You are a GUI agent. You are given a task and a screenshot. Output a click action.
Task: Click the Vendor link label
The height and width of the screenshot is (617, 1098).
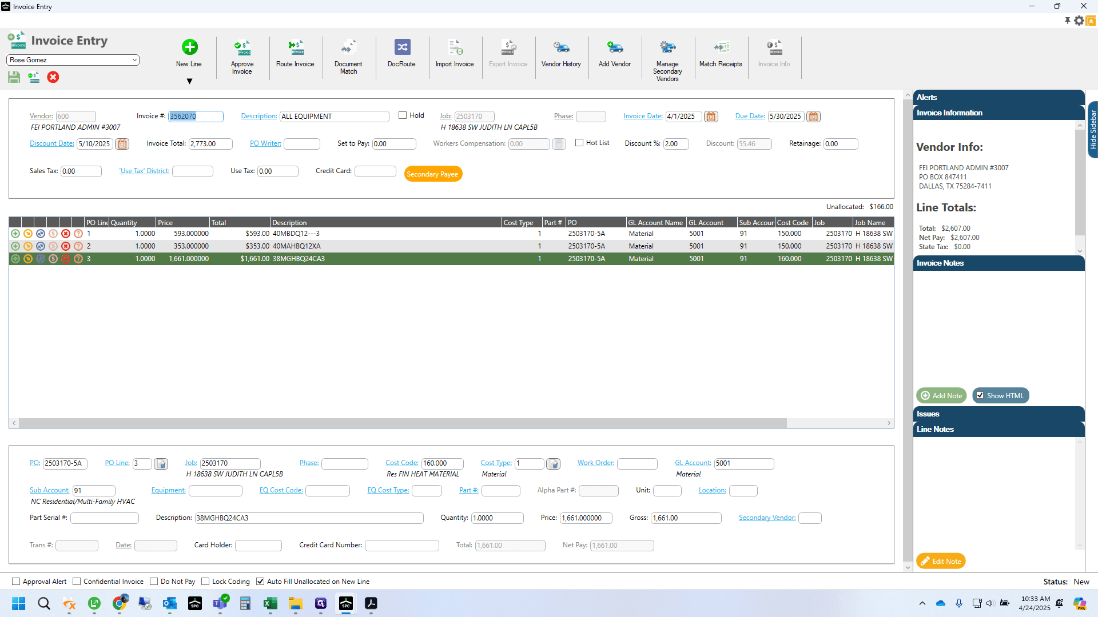point(41,116)
